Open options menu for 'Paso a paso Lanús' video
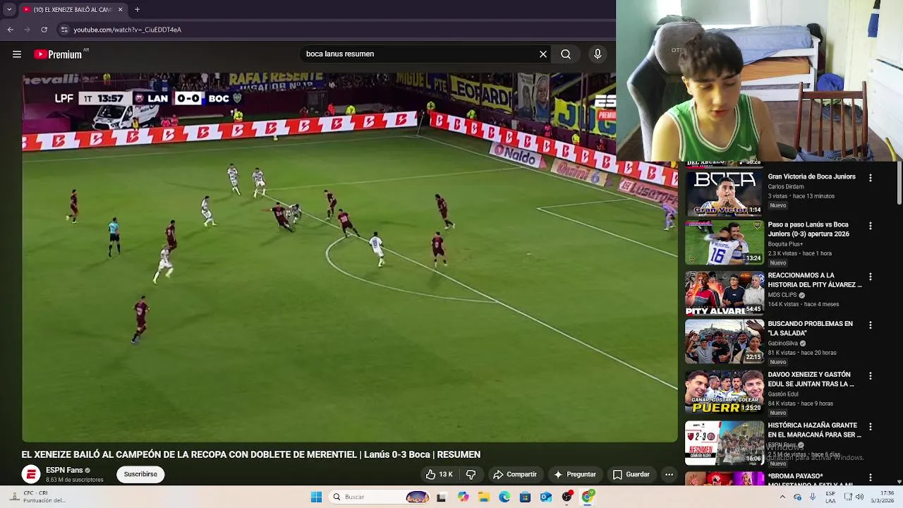This screenshot has width=903, height=508. point(871,226)
